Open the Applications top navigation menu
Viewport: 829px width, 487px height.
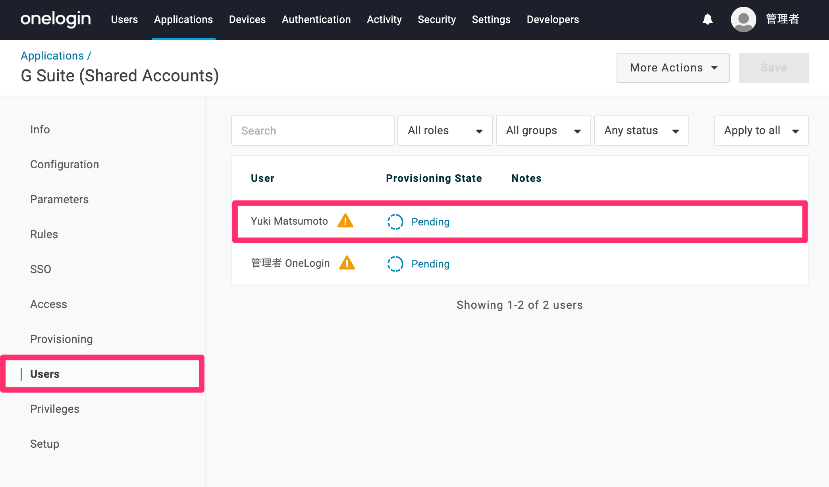point(183,19)
